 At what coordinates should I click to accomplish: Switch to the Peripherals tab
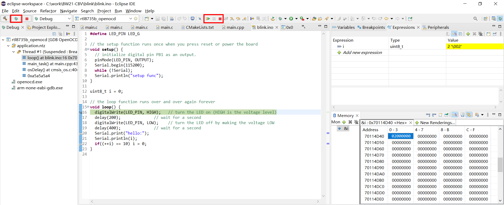(x=436, y=27)
